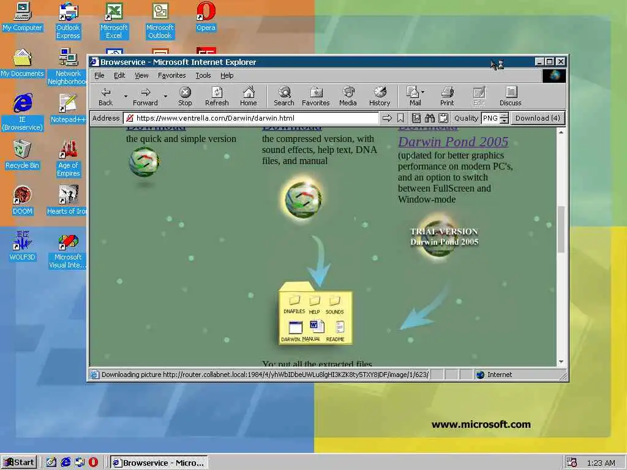Screen dimensions: 627x470
Task: Open the Edit menu
Action: pos(119,75)
